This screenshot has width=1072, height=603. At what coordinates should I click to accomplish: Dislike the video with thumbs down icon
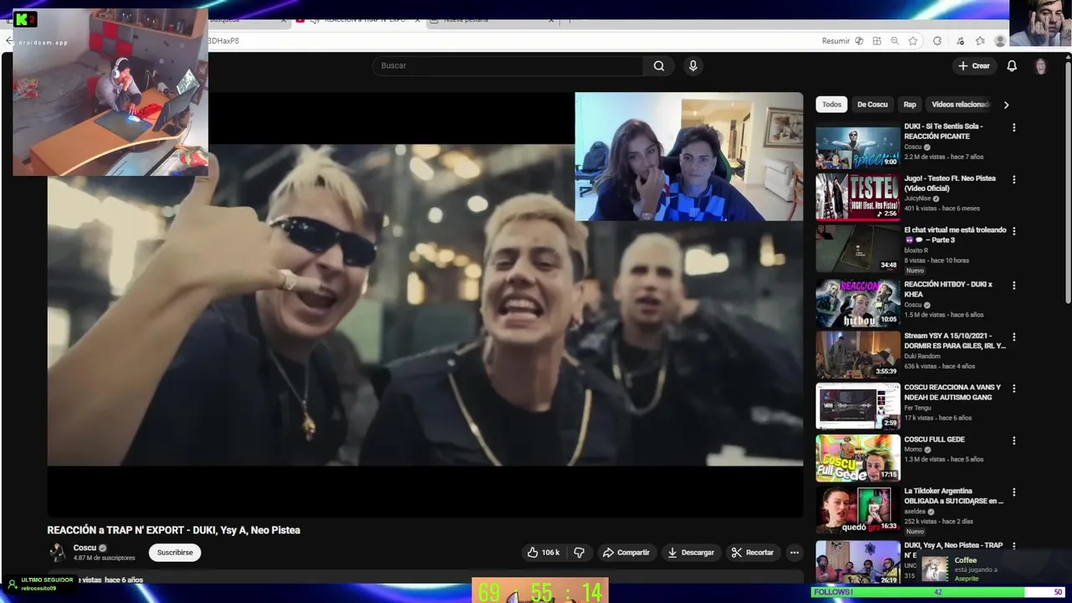pos(579,553)
